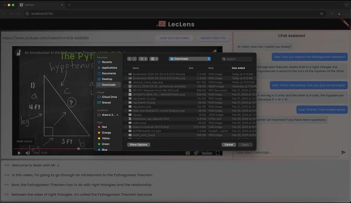Click the MORE VIDEOS label

(x=24, y=141)
